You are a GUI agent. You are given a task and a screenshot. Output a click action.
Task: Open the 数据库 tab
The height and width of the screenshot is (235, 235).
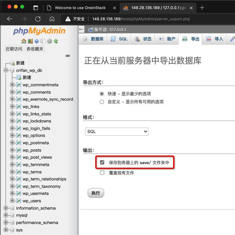tap(93, 39)
